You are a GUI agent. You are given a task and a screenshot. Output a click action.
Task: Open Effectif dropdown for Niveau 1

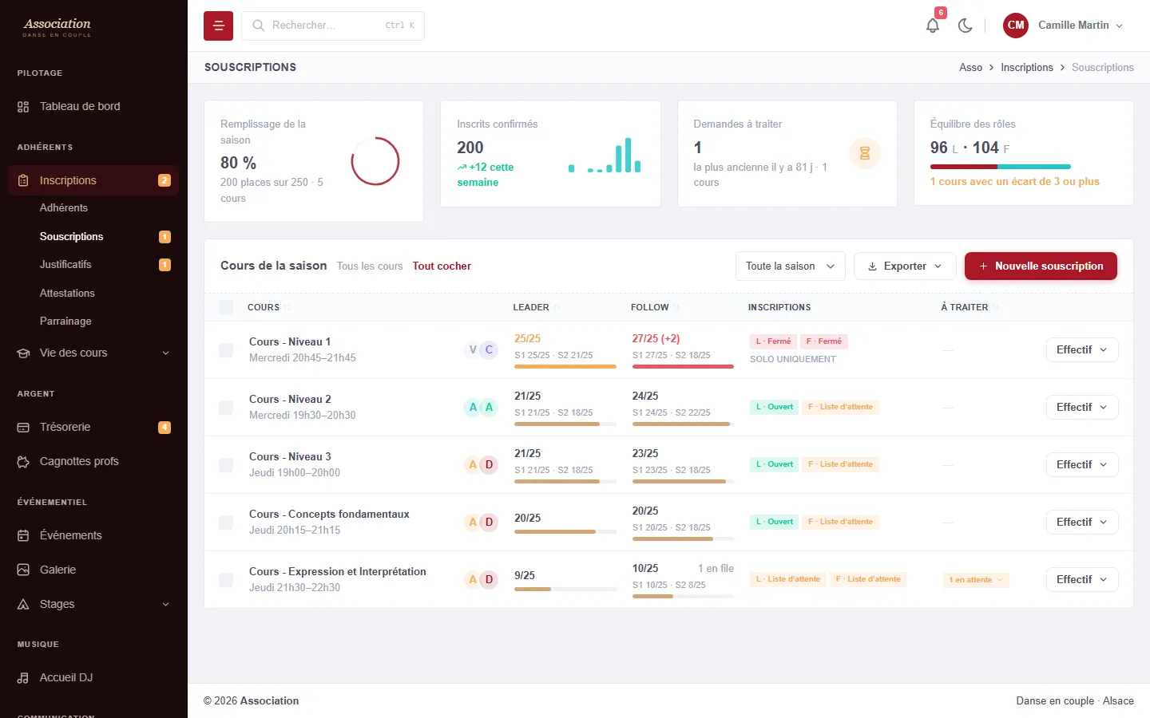pos(1082,350)
